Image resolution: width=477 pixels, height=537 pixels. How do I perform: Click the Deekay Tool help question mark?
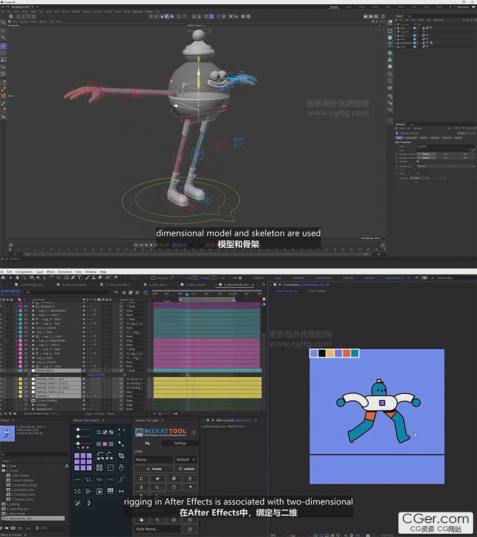194,432
